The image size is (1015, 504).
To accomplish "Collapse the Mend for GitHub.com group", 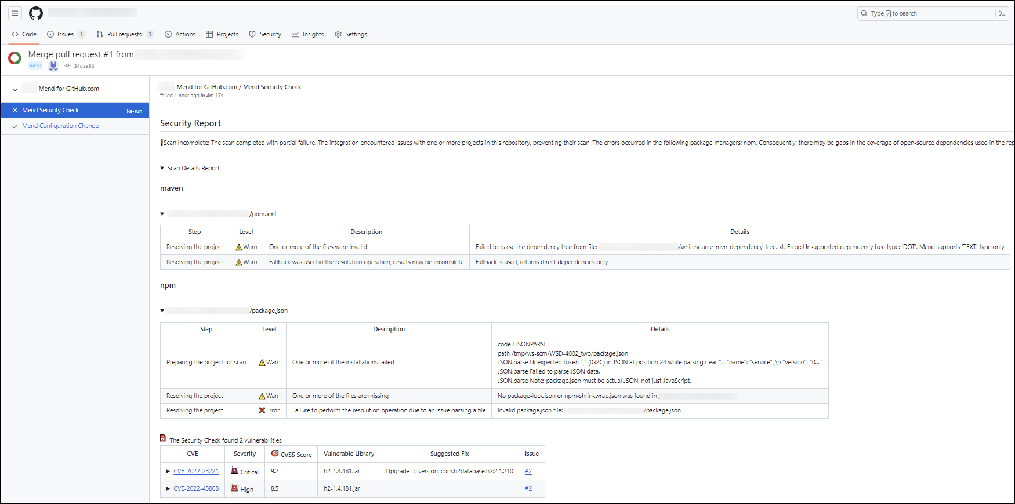I will [x=15, y=89].
